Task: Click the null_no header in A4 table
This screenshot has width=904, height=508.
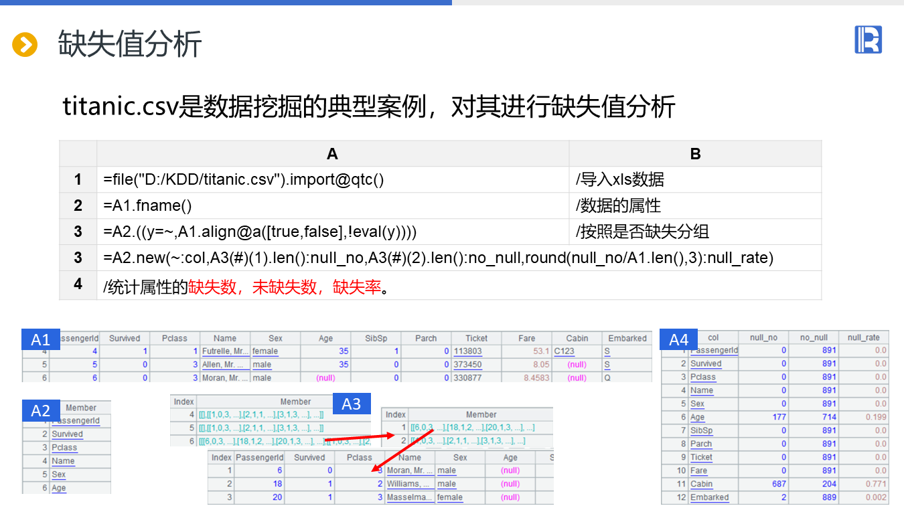Action: coord(763,337)
